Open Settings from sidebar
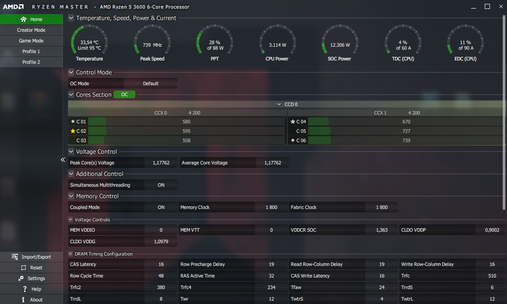507x304 pixels. (x=31, y=278)
